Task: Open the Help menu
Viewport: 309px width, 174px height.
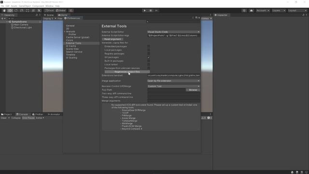Action: click(x=57, y=6)
